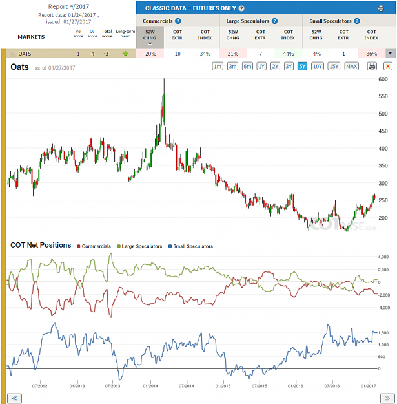397x404 pixels.
Task: Open Small Speculators help question mark
Action: pos(356,21)
